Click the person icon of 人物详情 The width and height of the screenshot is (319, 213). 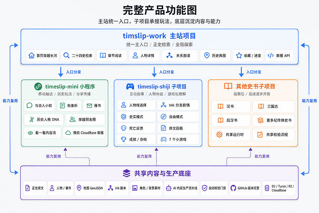(135, 56)
